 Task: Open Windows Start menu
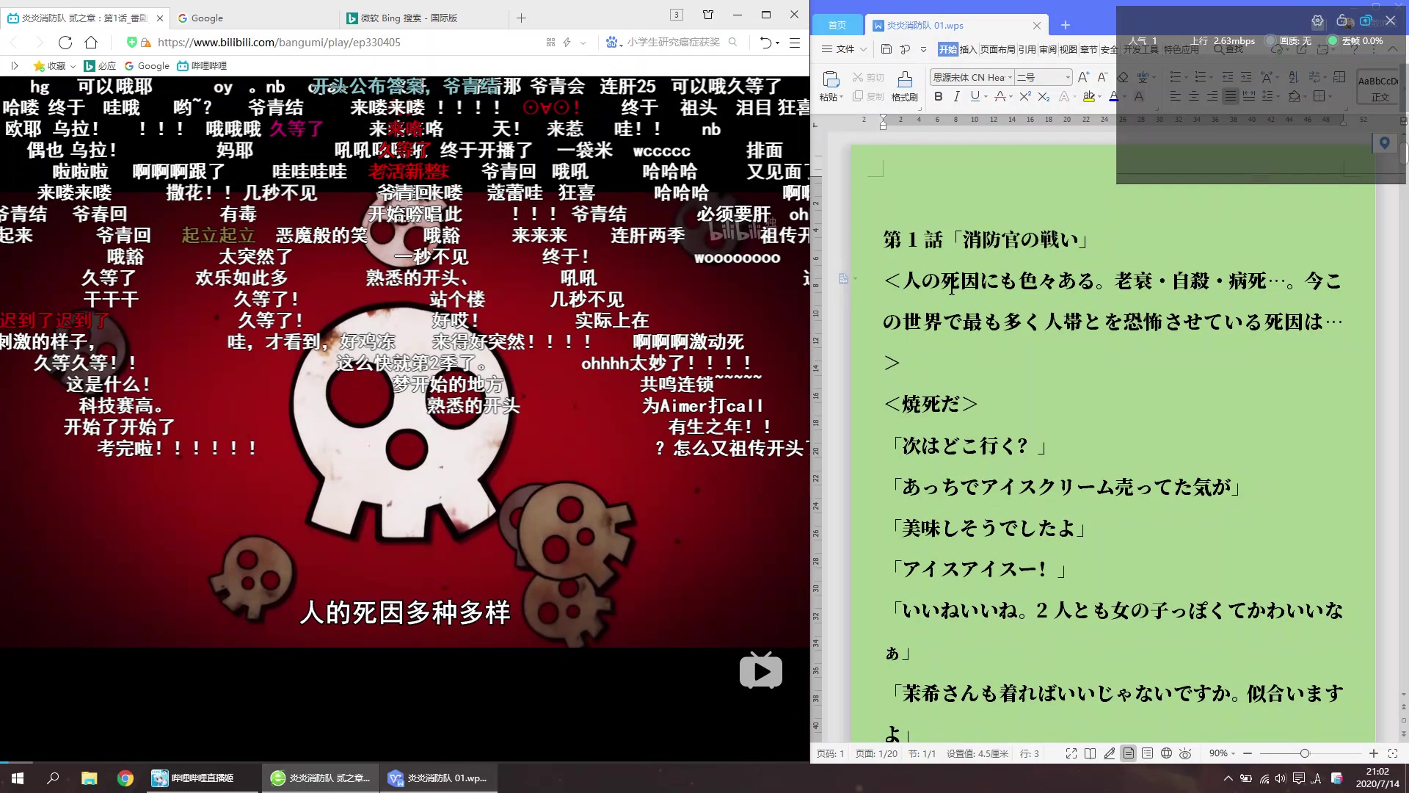18,778
